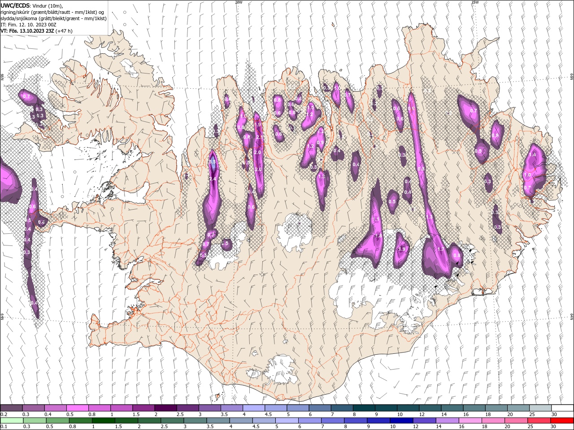The height and width of the screenshot is (430, 574).
Task: Pick bright red bottom legend swatch above 30
Action: point(561,421)
